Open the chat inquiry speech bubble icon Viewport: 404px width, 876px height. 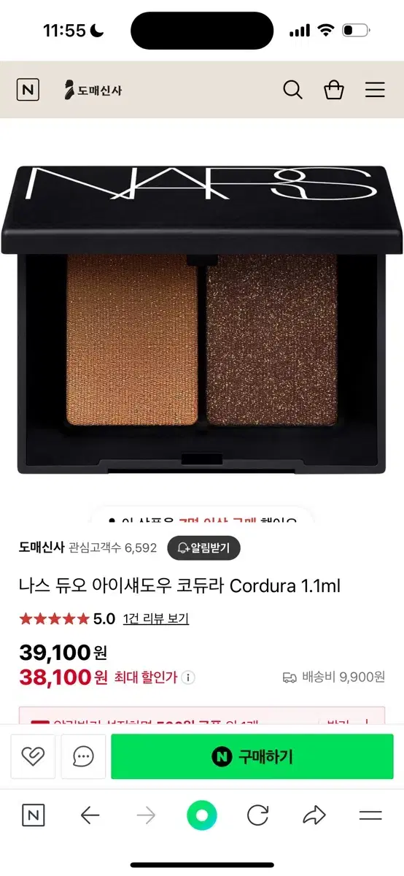(83, 756)
